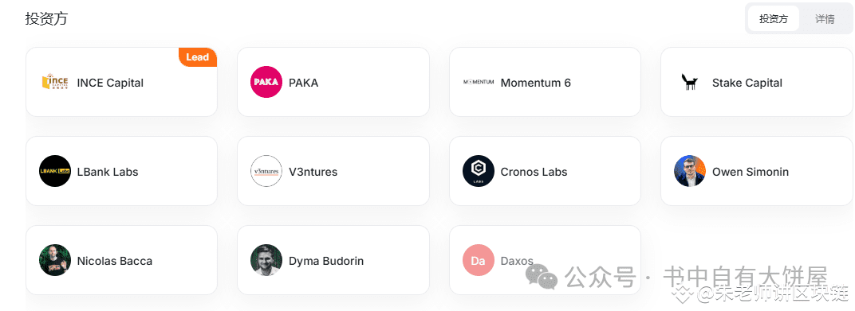The image size is (855, 311).
Task: Click the Stake Capital fox icon
Action: pos(690,82)
